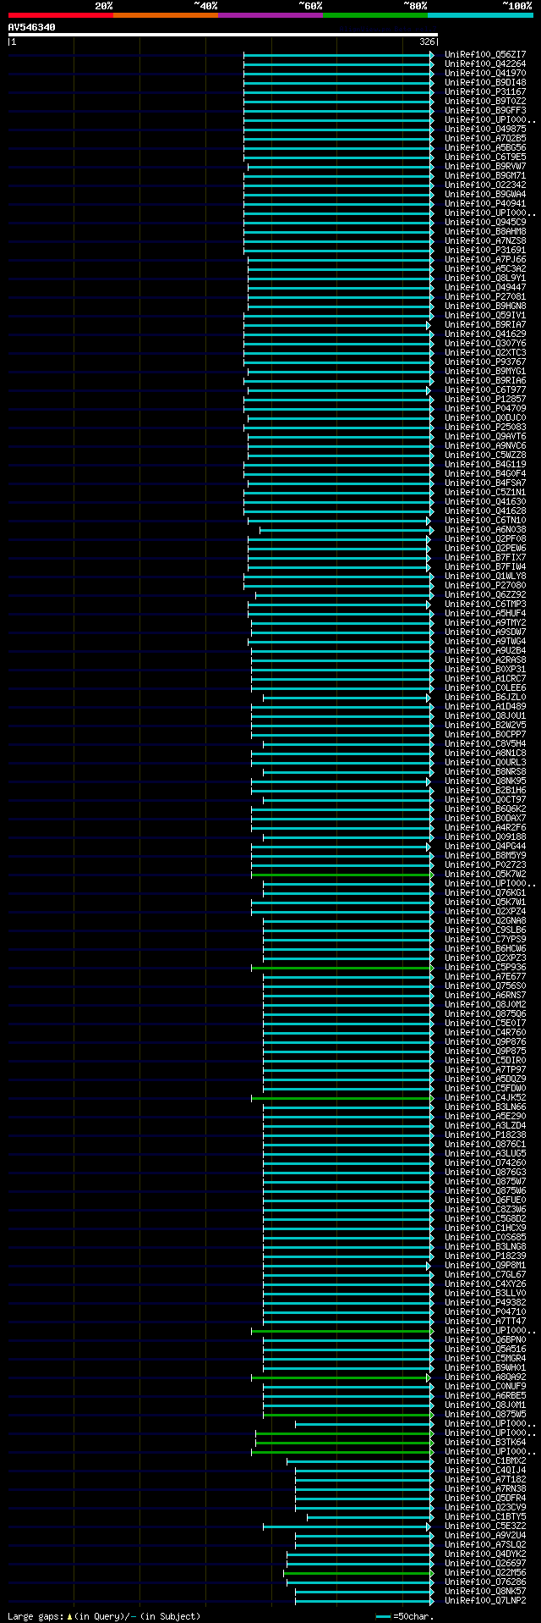Open hit UniRef100_B9GFF3

click(485, 110)
